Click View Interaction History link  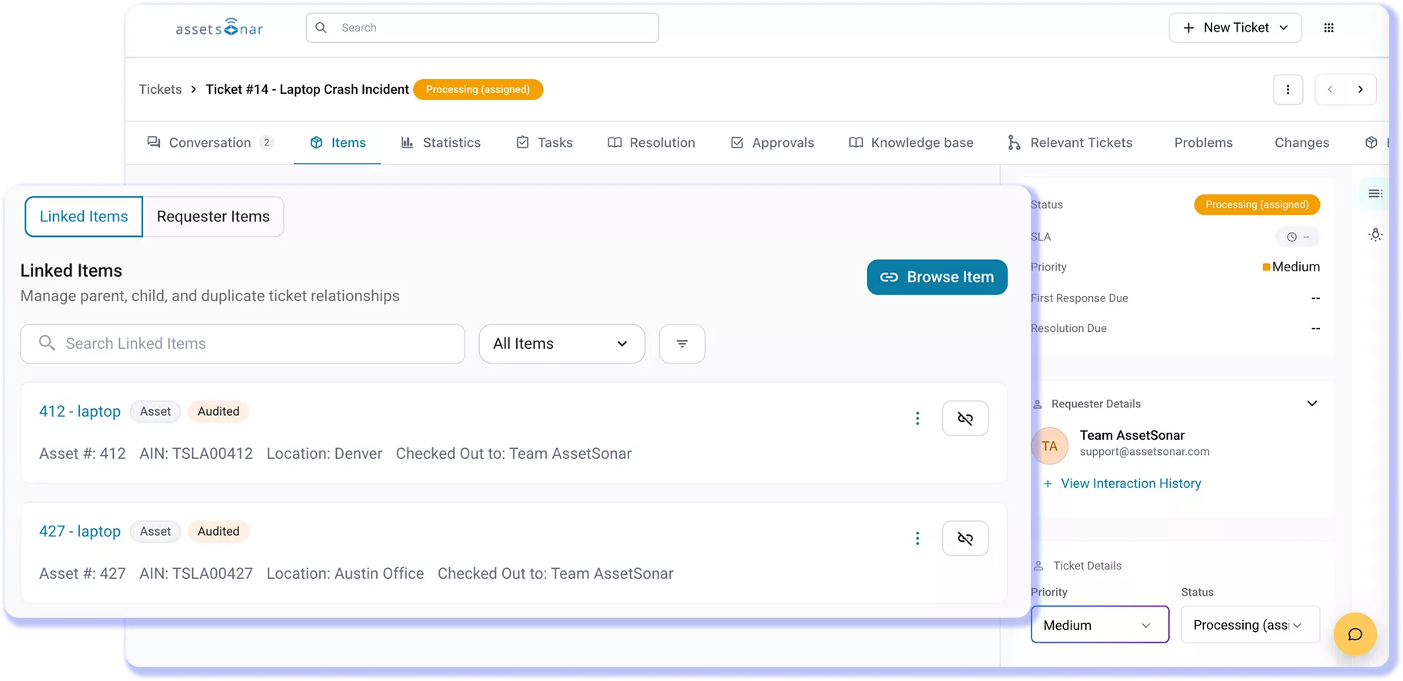coord(1131,483)
